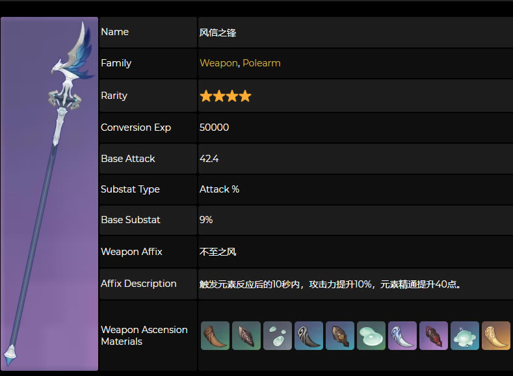Click the Weapon Ascension Materials label
The height and width of the screenshot is (376, 513).
(144, 336)
